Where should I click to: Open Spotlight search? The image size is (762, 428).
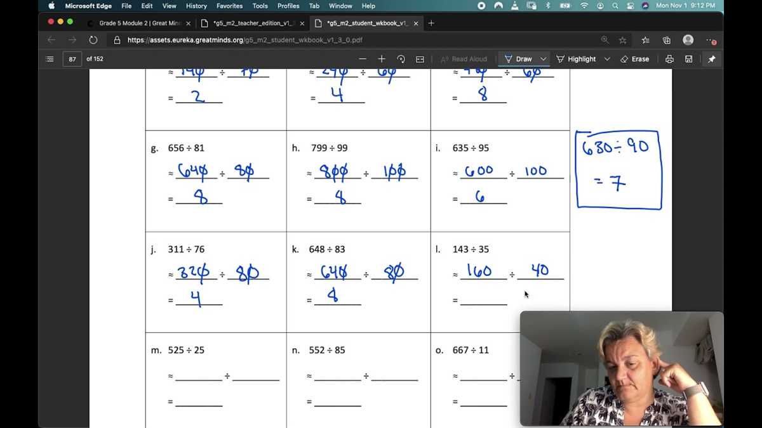tap(615, 6)
